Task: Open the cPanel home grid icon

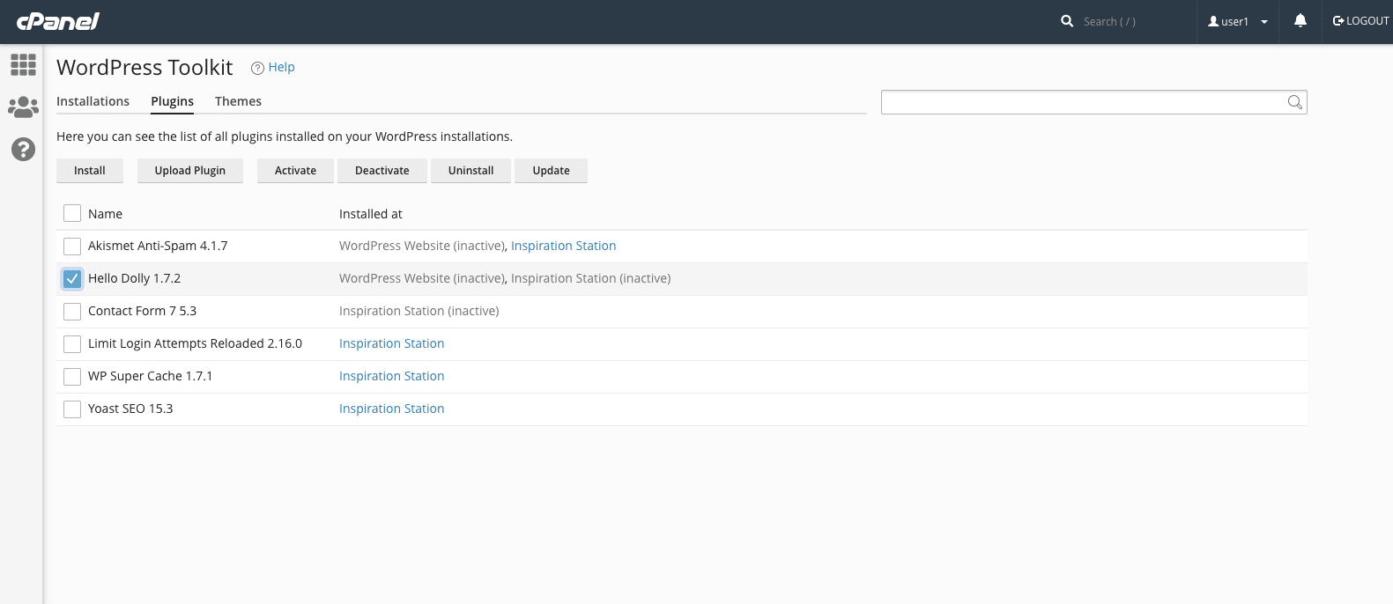Action: pyautogui.click(x=23, y=64)
